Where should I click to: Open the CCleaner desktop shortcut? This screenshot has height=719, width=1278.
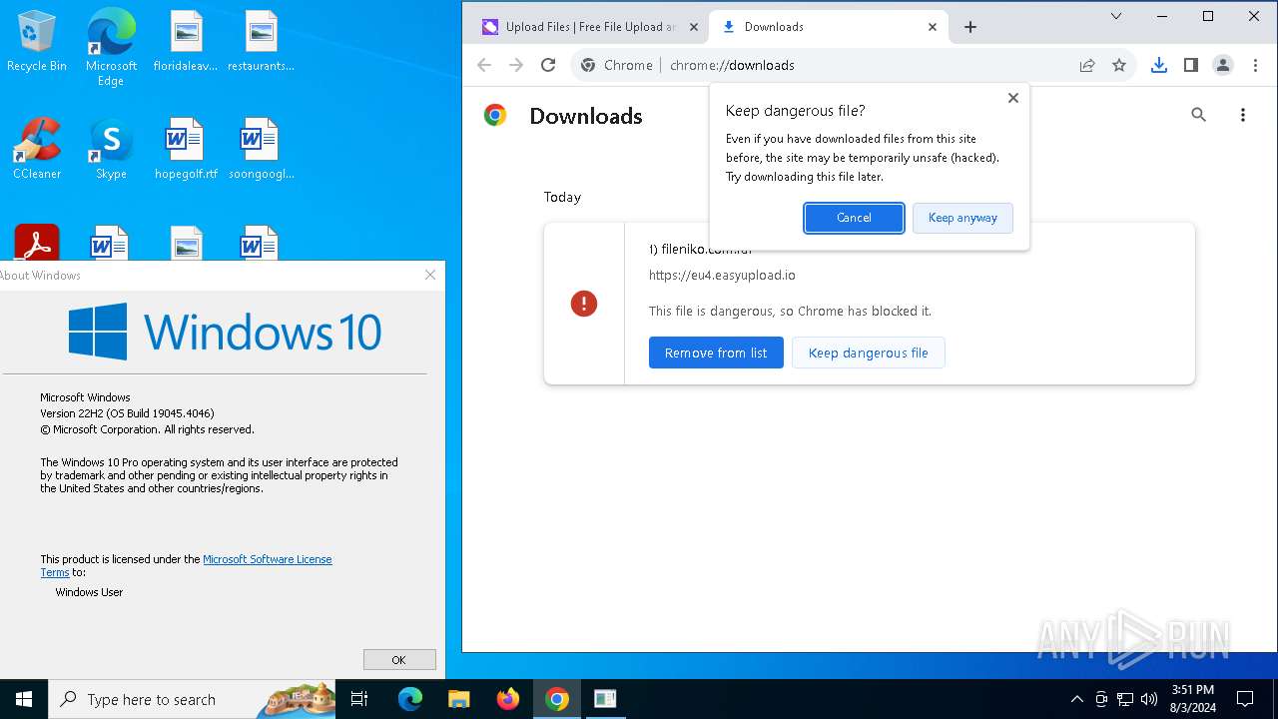coord(37,149)
